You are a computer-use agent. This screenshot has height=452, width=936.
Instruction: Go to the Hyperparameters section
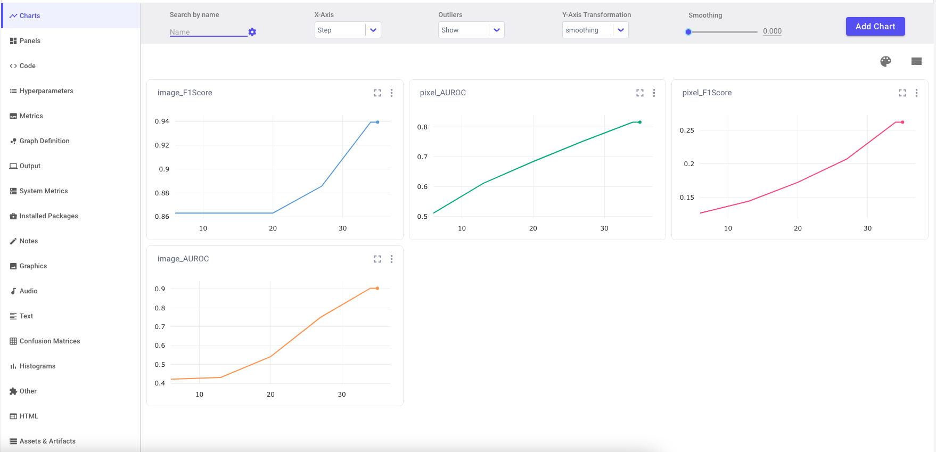[46, 91]
